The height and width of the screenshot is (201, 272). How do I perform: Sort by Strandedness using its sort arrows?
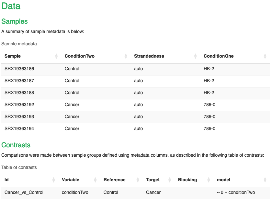point(195,56)
